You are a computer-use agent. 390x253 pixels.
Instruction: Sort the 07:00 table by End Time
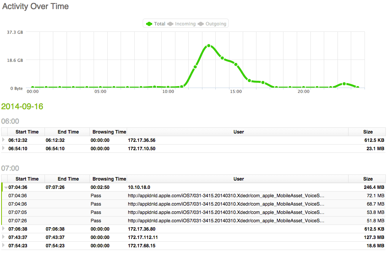(68, 179)
